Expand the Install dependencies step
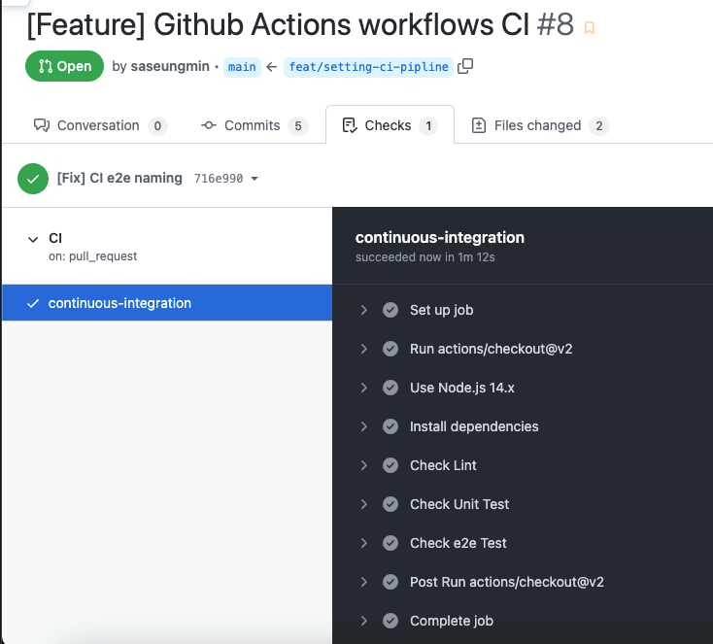The height and width of the screenshot is (644, 713). [x=363, y=426]
